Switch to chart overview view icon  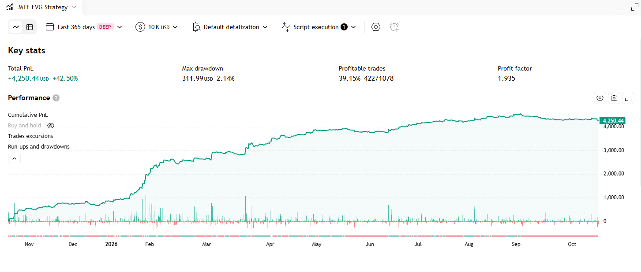(16, 27)
